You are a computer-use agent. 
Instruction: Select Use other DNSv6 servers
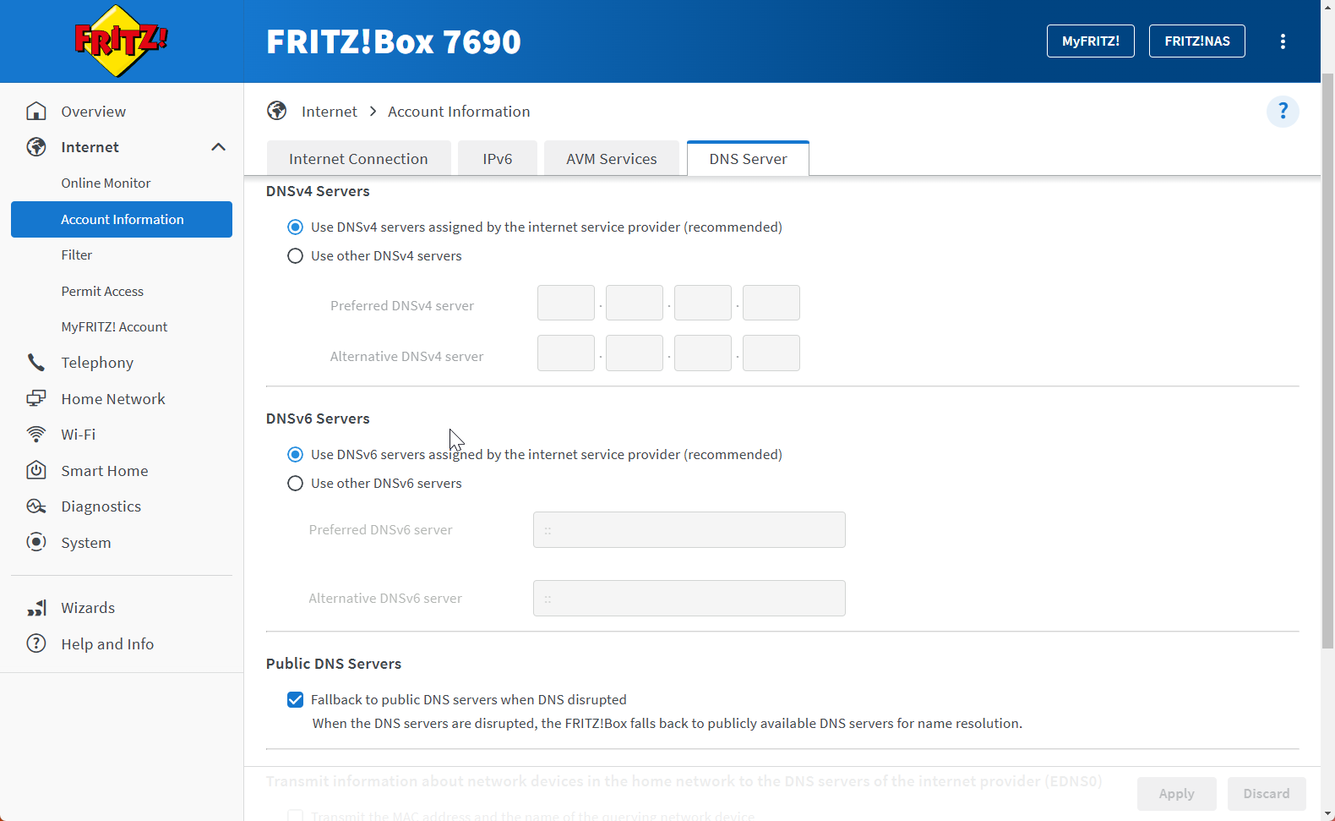295,484
